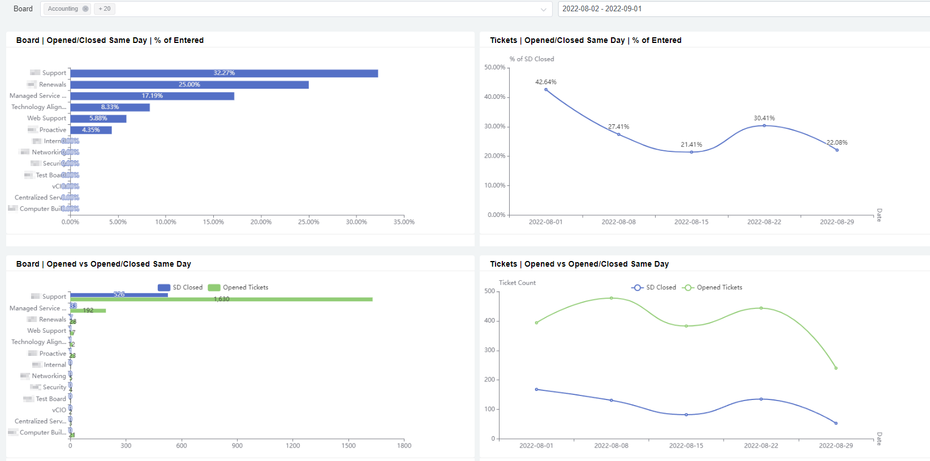Click the blue 526 SD Closed Support bar
Screen dimensions: 930x461
119,294
